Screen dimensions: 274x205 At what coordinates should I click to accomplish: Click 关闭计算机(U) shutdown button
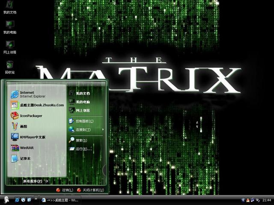click(x=90, y=190)
